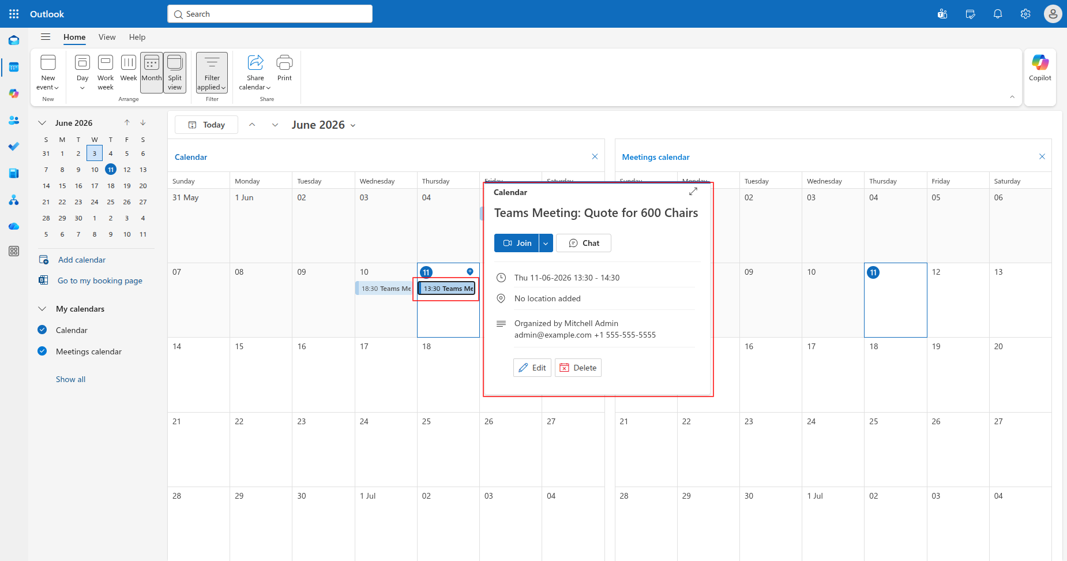Expand Join options dropdown arrow
The width and height of the screenshot is (1067, 561).
click(x=546, y=243)
